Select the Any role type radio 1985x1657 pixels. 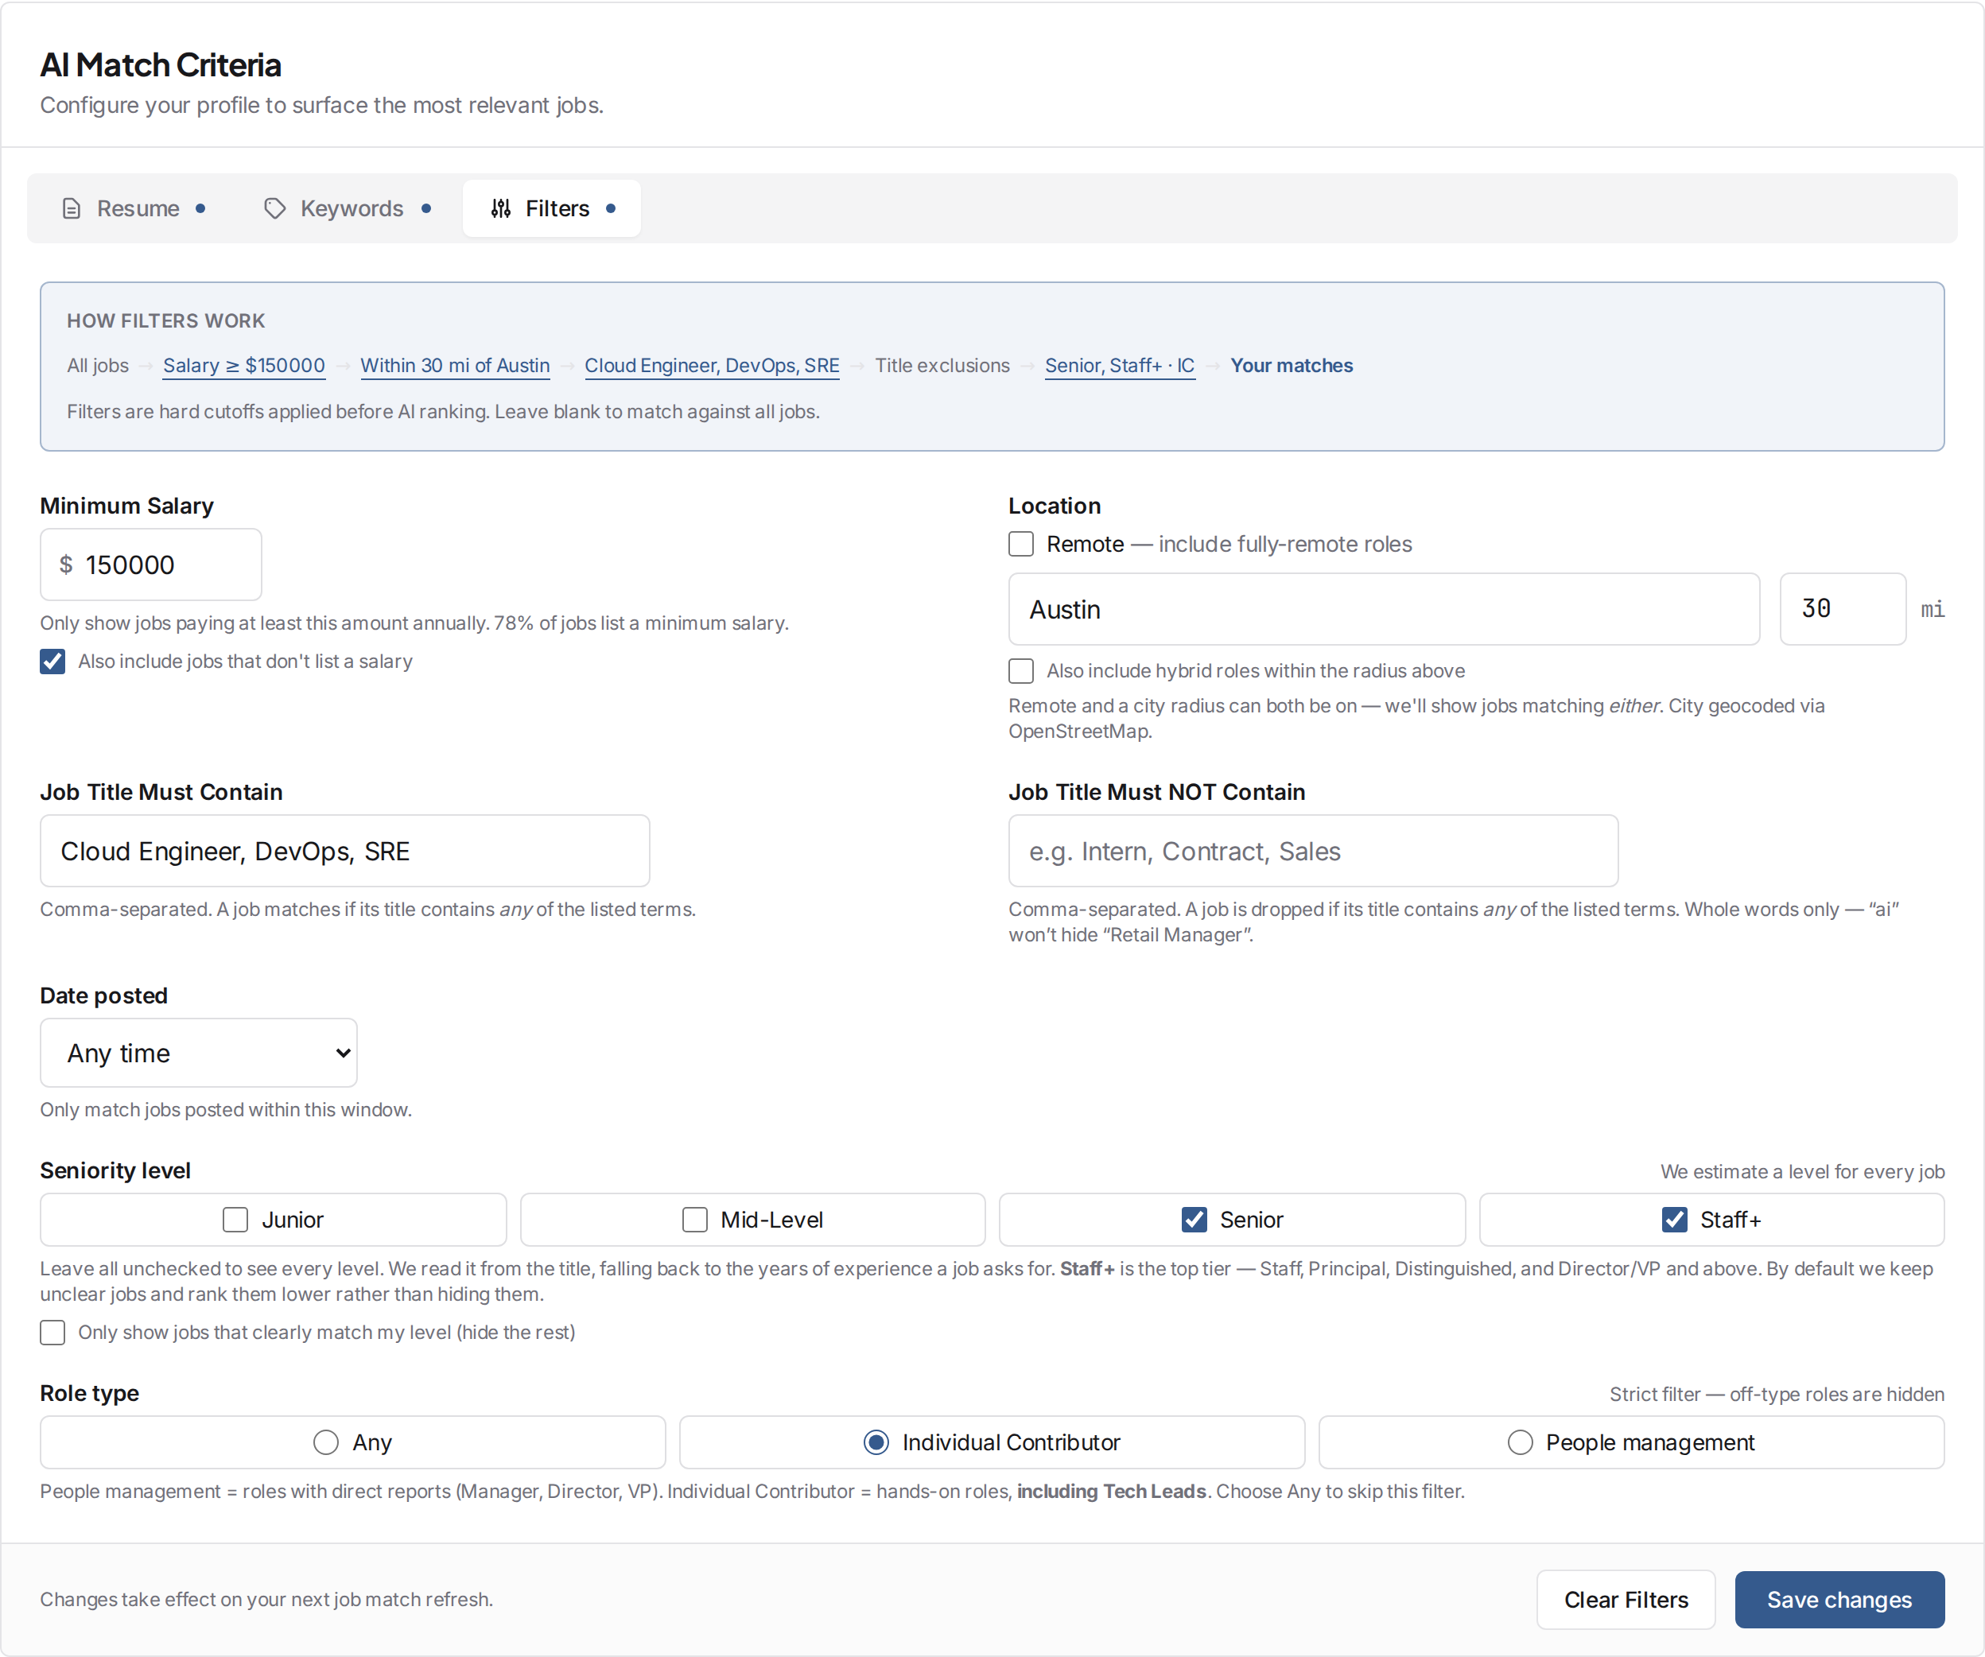[326, 1442]
